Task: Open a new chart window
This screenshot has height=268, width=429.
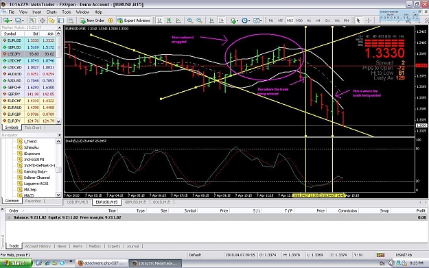Action: coord(5,21)
